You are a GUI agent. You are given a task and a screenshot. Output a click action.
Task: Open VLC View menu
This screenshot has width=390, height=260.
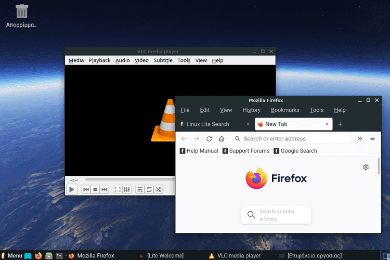[x=201, y=60]
